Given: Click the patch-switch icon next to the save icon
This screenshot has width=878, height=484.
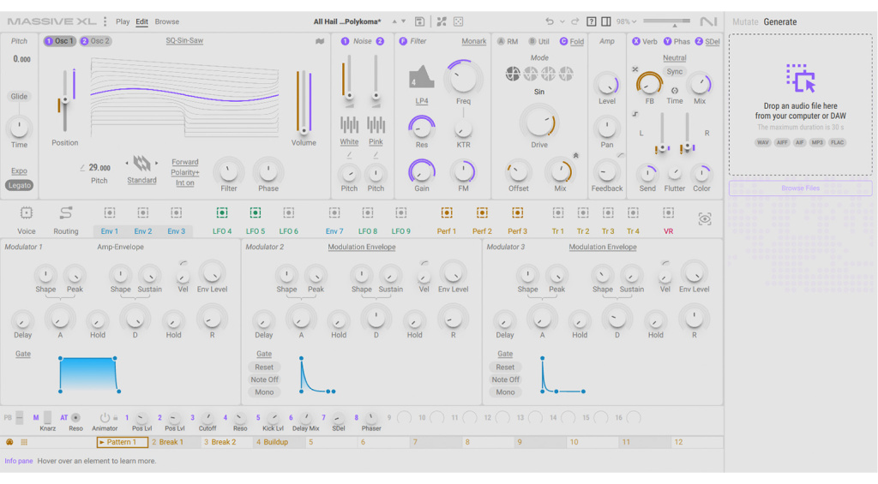Looking at the screenshot, I should pos(442,21).
